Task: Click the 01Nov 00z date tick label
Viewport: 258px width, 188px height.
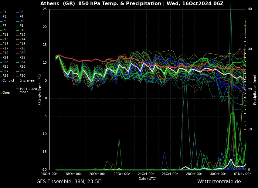Action: (x=243, y=174)
